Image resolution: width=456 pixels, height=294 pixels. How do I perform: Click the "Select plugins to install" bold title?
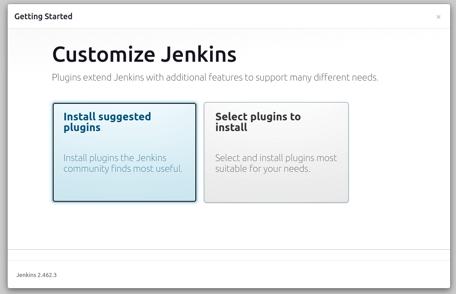(x=258, y=122)
